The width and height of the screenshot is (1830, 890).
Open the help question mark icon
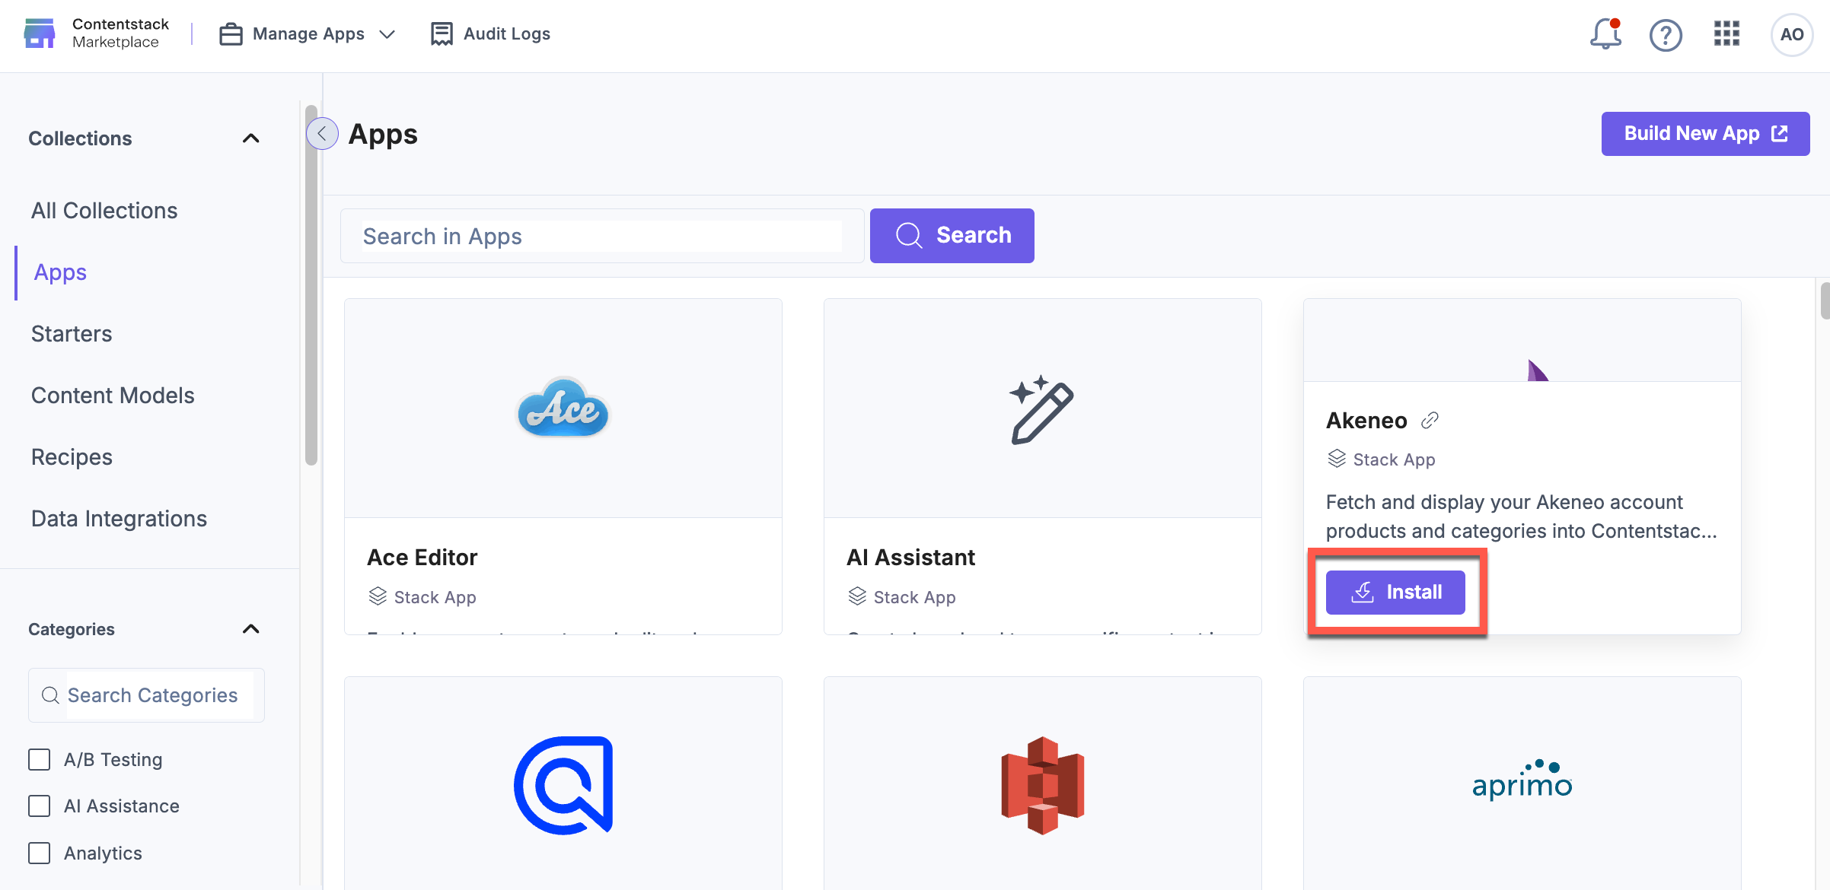(1666, 35)
